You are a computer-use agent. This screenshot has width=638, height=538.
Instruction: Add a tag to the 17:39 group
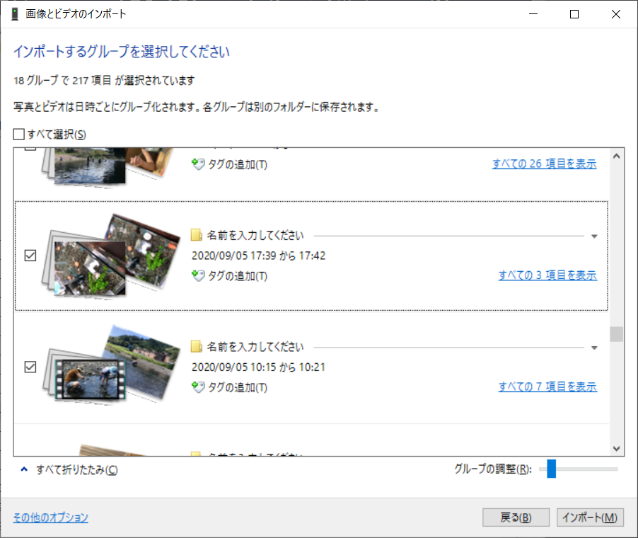click(229, 276)
